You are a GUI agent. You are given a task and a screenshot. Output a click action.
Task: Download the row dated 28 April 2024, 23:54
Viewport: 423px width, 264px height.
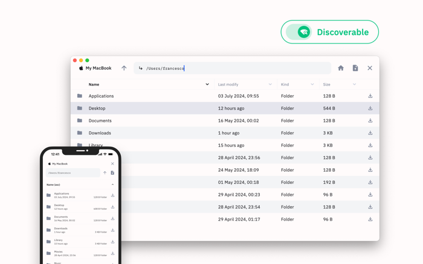coord(370,207)
